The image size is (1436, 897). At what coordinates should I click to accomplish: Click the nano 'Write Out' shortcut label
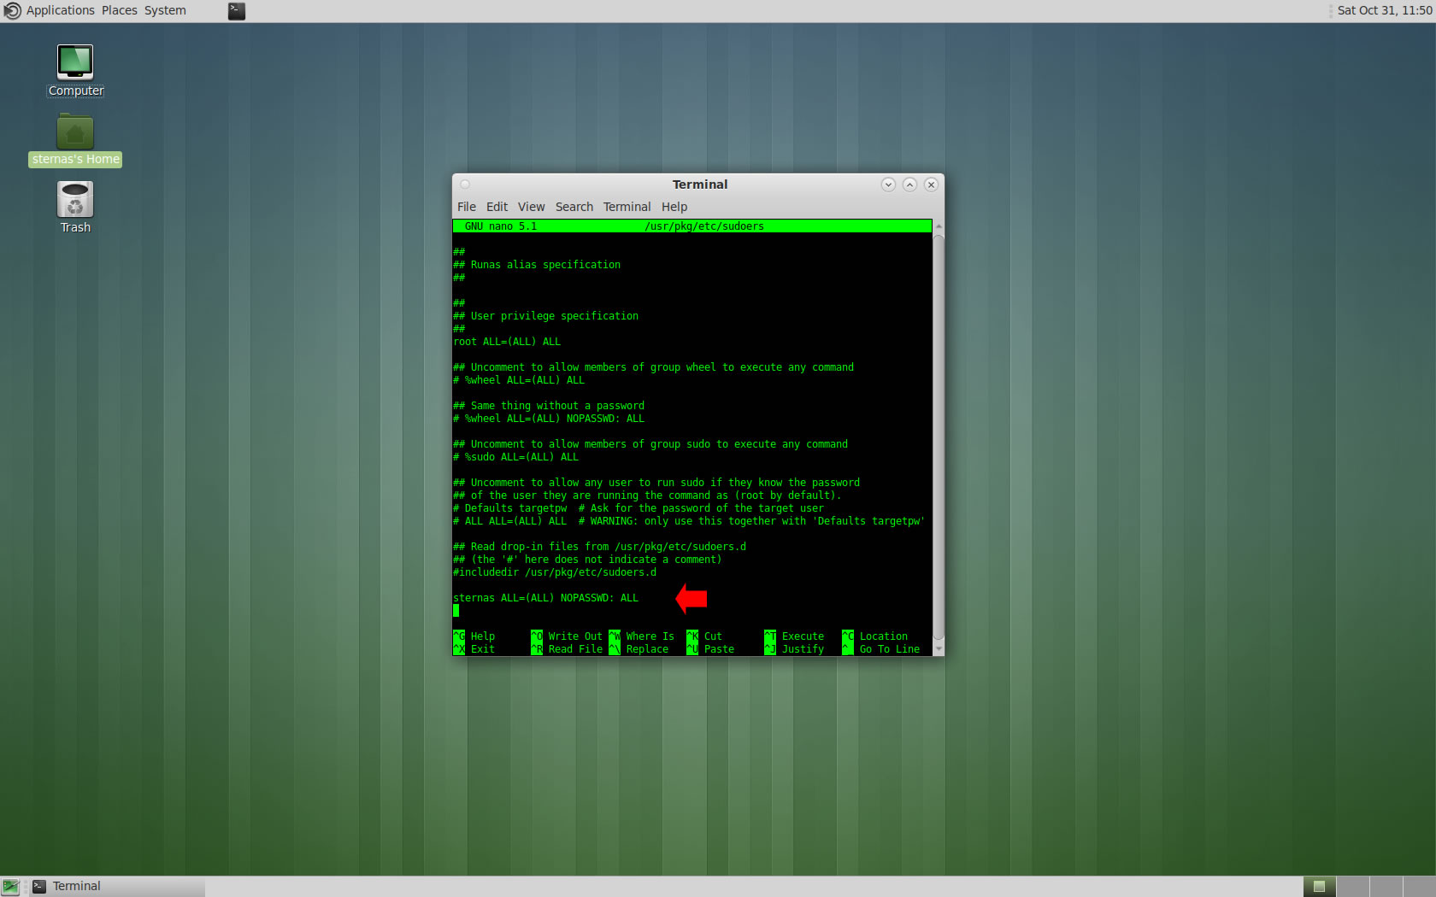[575, 636]
